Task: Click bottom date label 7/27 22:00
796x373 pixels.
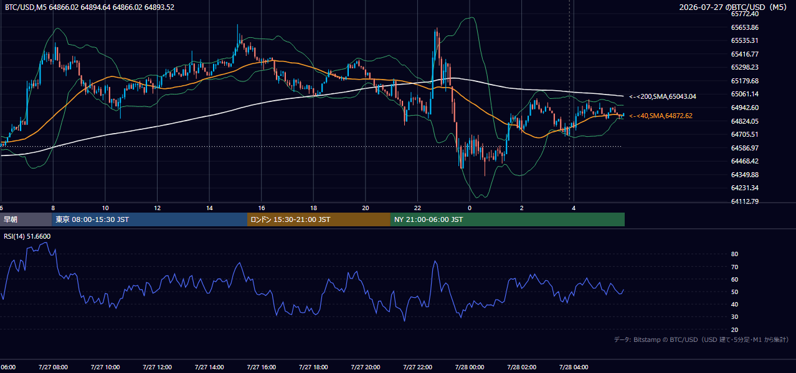Action: coord(417,367)
